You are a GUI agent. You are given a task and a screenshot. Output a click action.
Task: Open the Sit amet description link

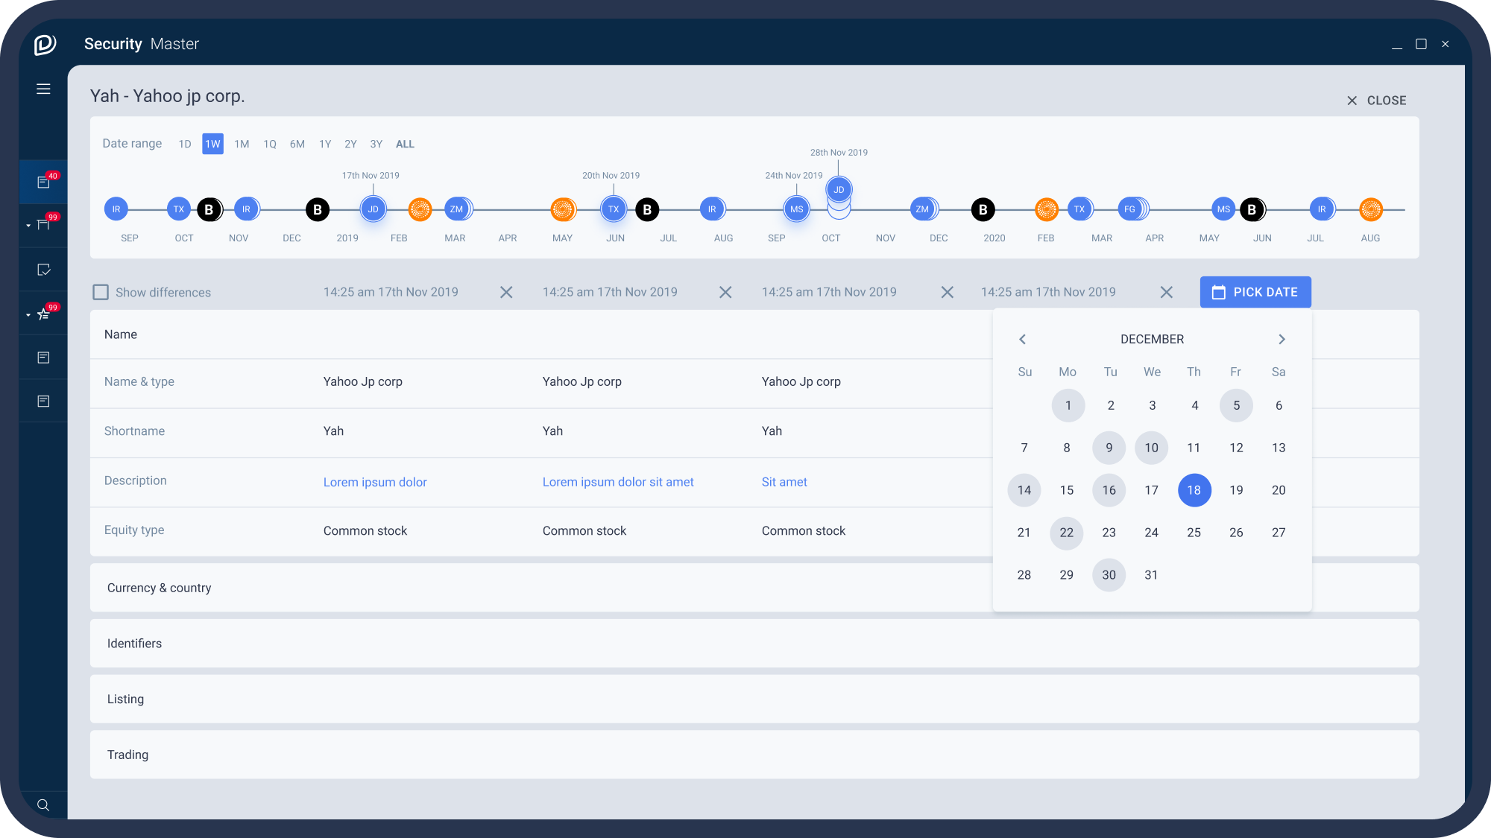pos(784,482)
